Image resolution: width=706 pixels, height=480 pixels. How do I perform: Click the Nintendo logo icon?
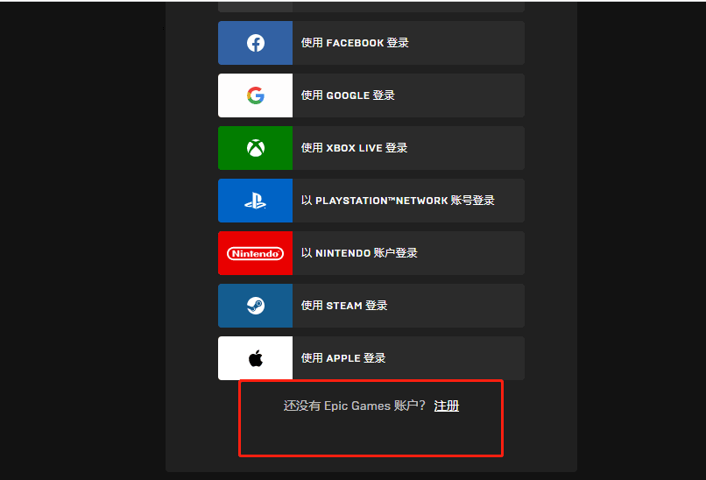[255, 253]
